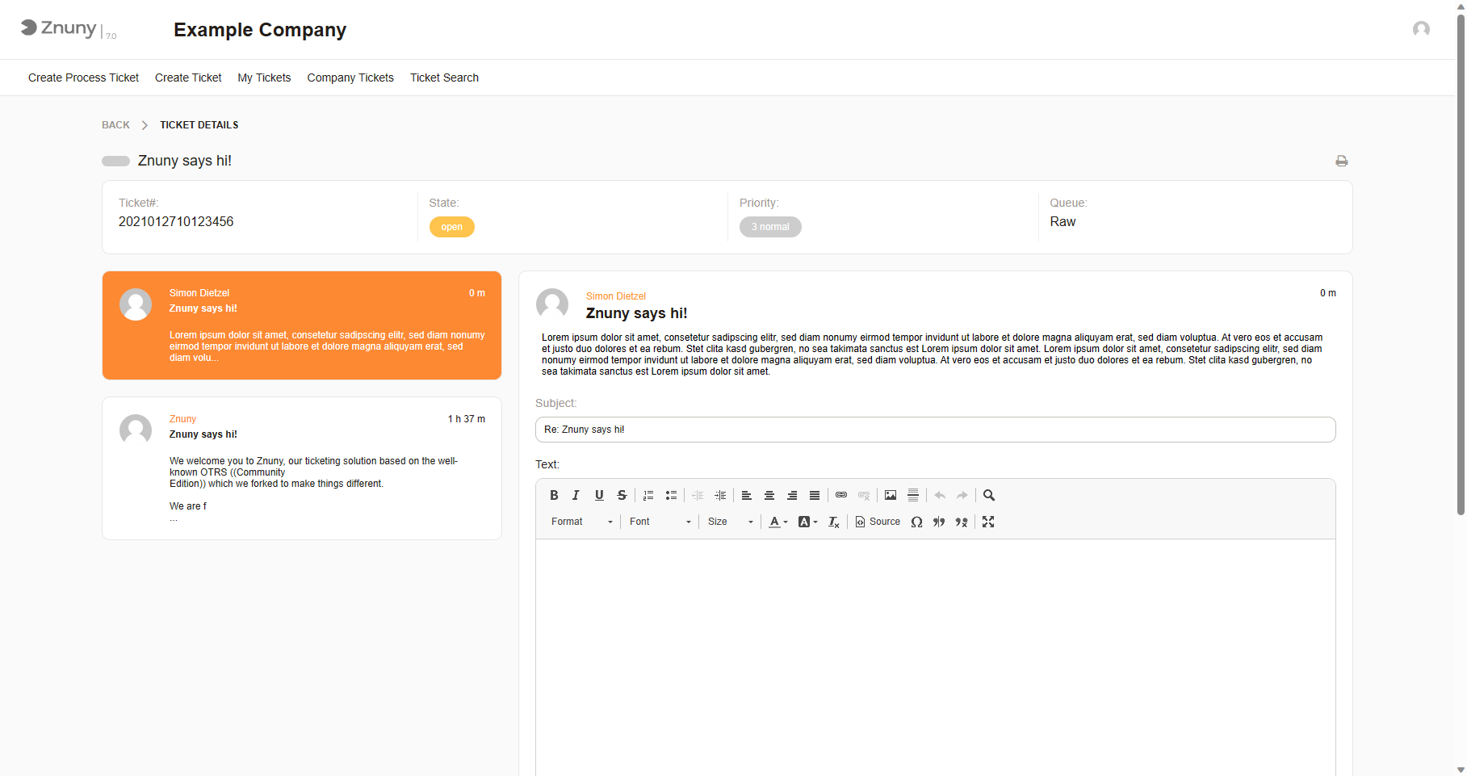Click the search icon in the editor toolbar
The height and width of the screenshot is (776, 1467).
pos(988,495)
